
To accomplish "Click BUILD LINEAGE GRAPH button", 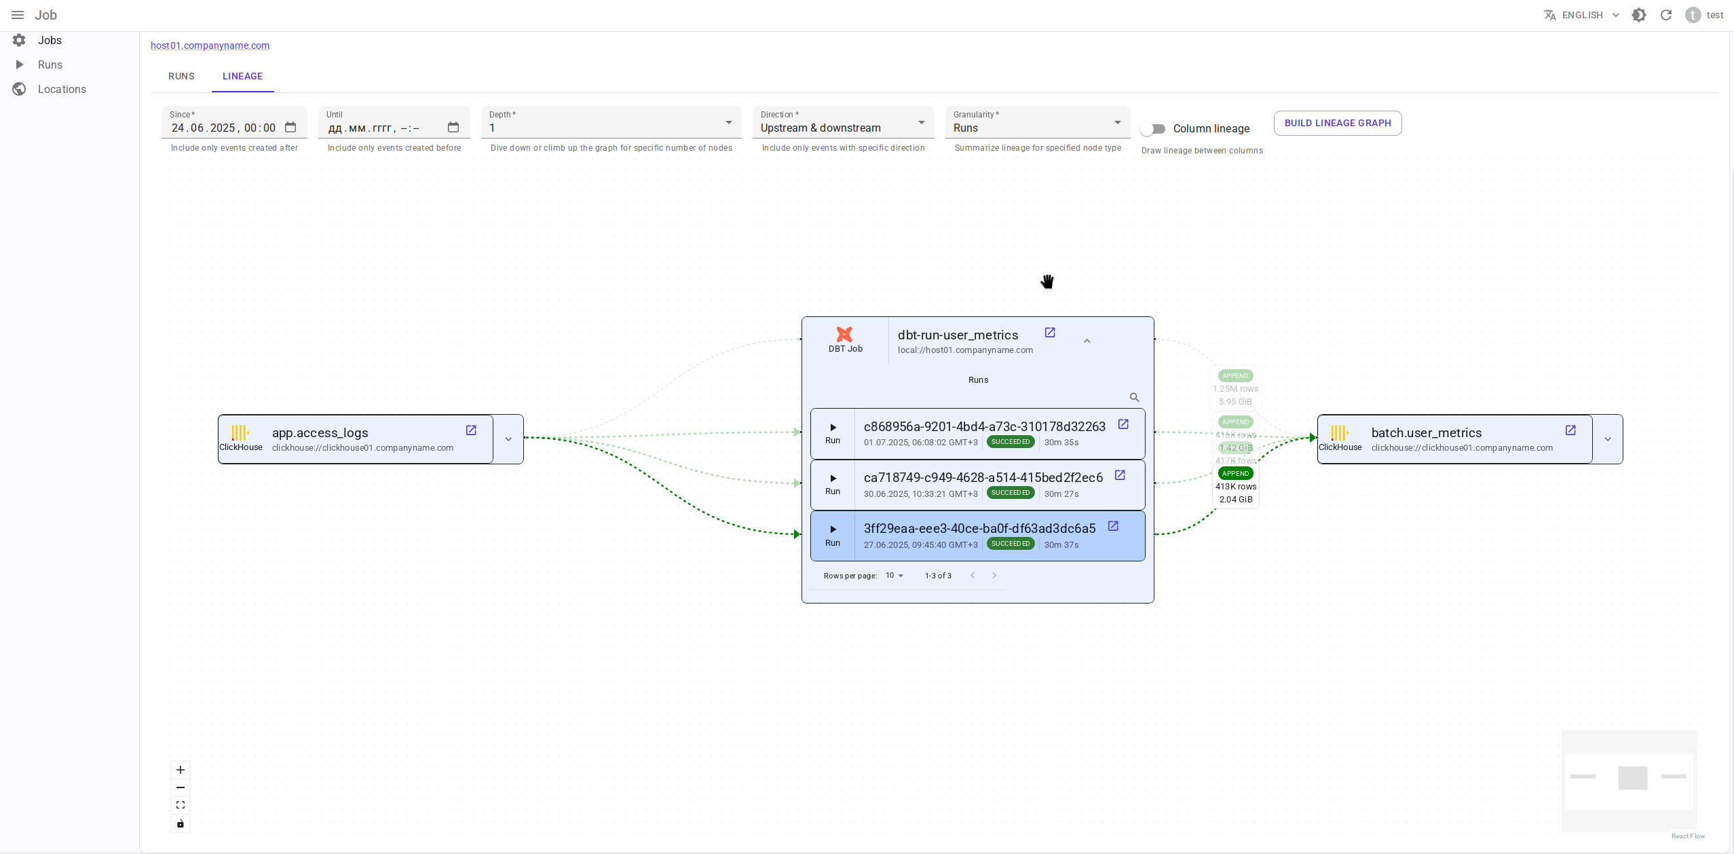I will [x=1337, y=123].
